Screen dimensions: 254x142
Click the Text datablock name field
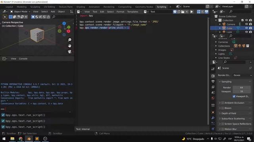pyautogui.click(x=161, y=12)
